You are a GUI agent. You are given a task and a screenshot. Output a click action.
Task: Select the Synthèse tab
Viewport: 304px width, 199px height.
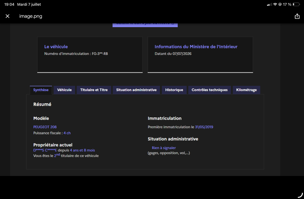coord(41,90)
